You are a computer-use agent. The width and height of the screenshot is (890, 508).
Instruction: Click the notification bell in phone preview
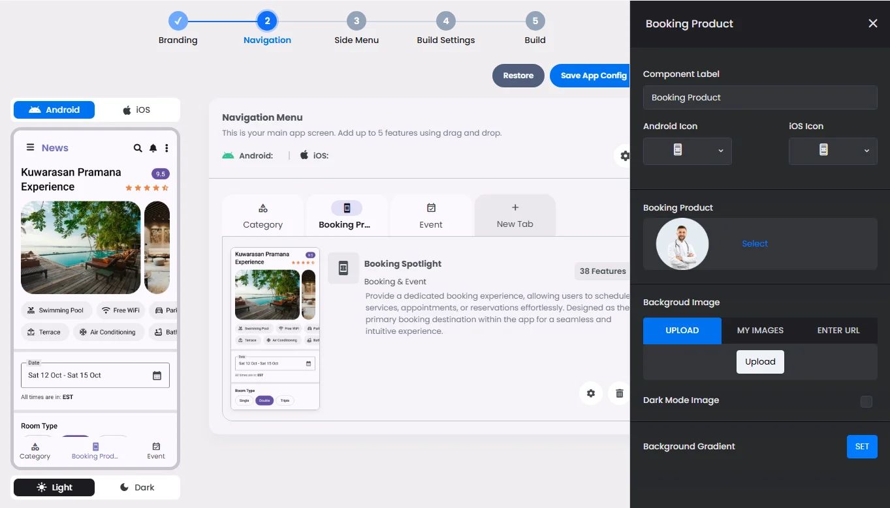pos(153,148)
